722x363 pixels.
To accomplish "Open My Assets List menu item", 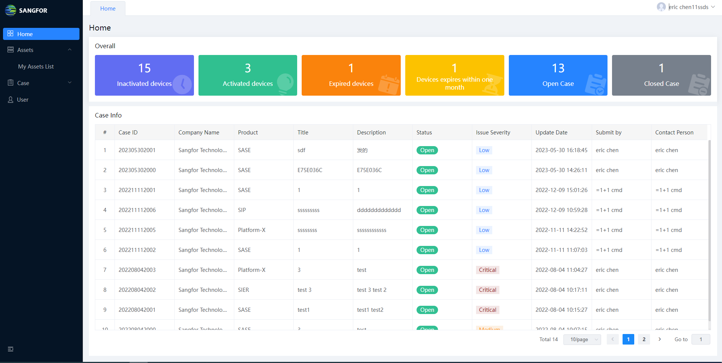I will point(36,66).
